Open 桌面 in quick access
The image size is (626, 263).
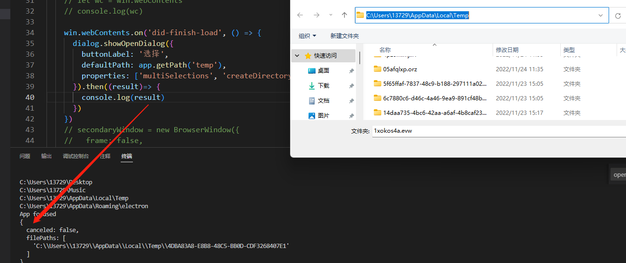point(323,71)
